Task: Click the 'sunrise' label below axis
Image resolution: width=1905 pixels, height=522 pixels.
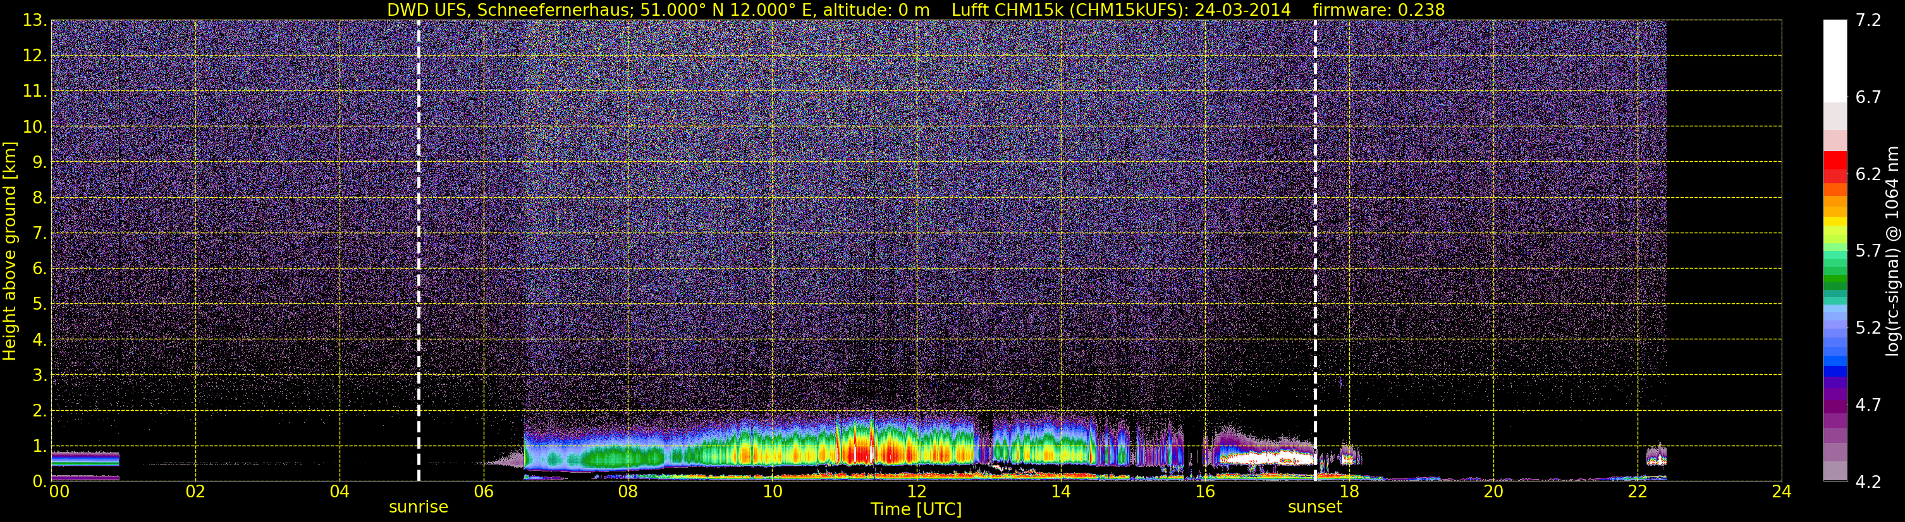Action: click(419, 506)
